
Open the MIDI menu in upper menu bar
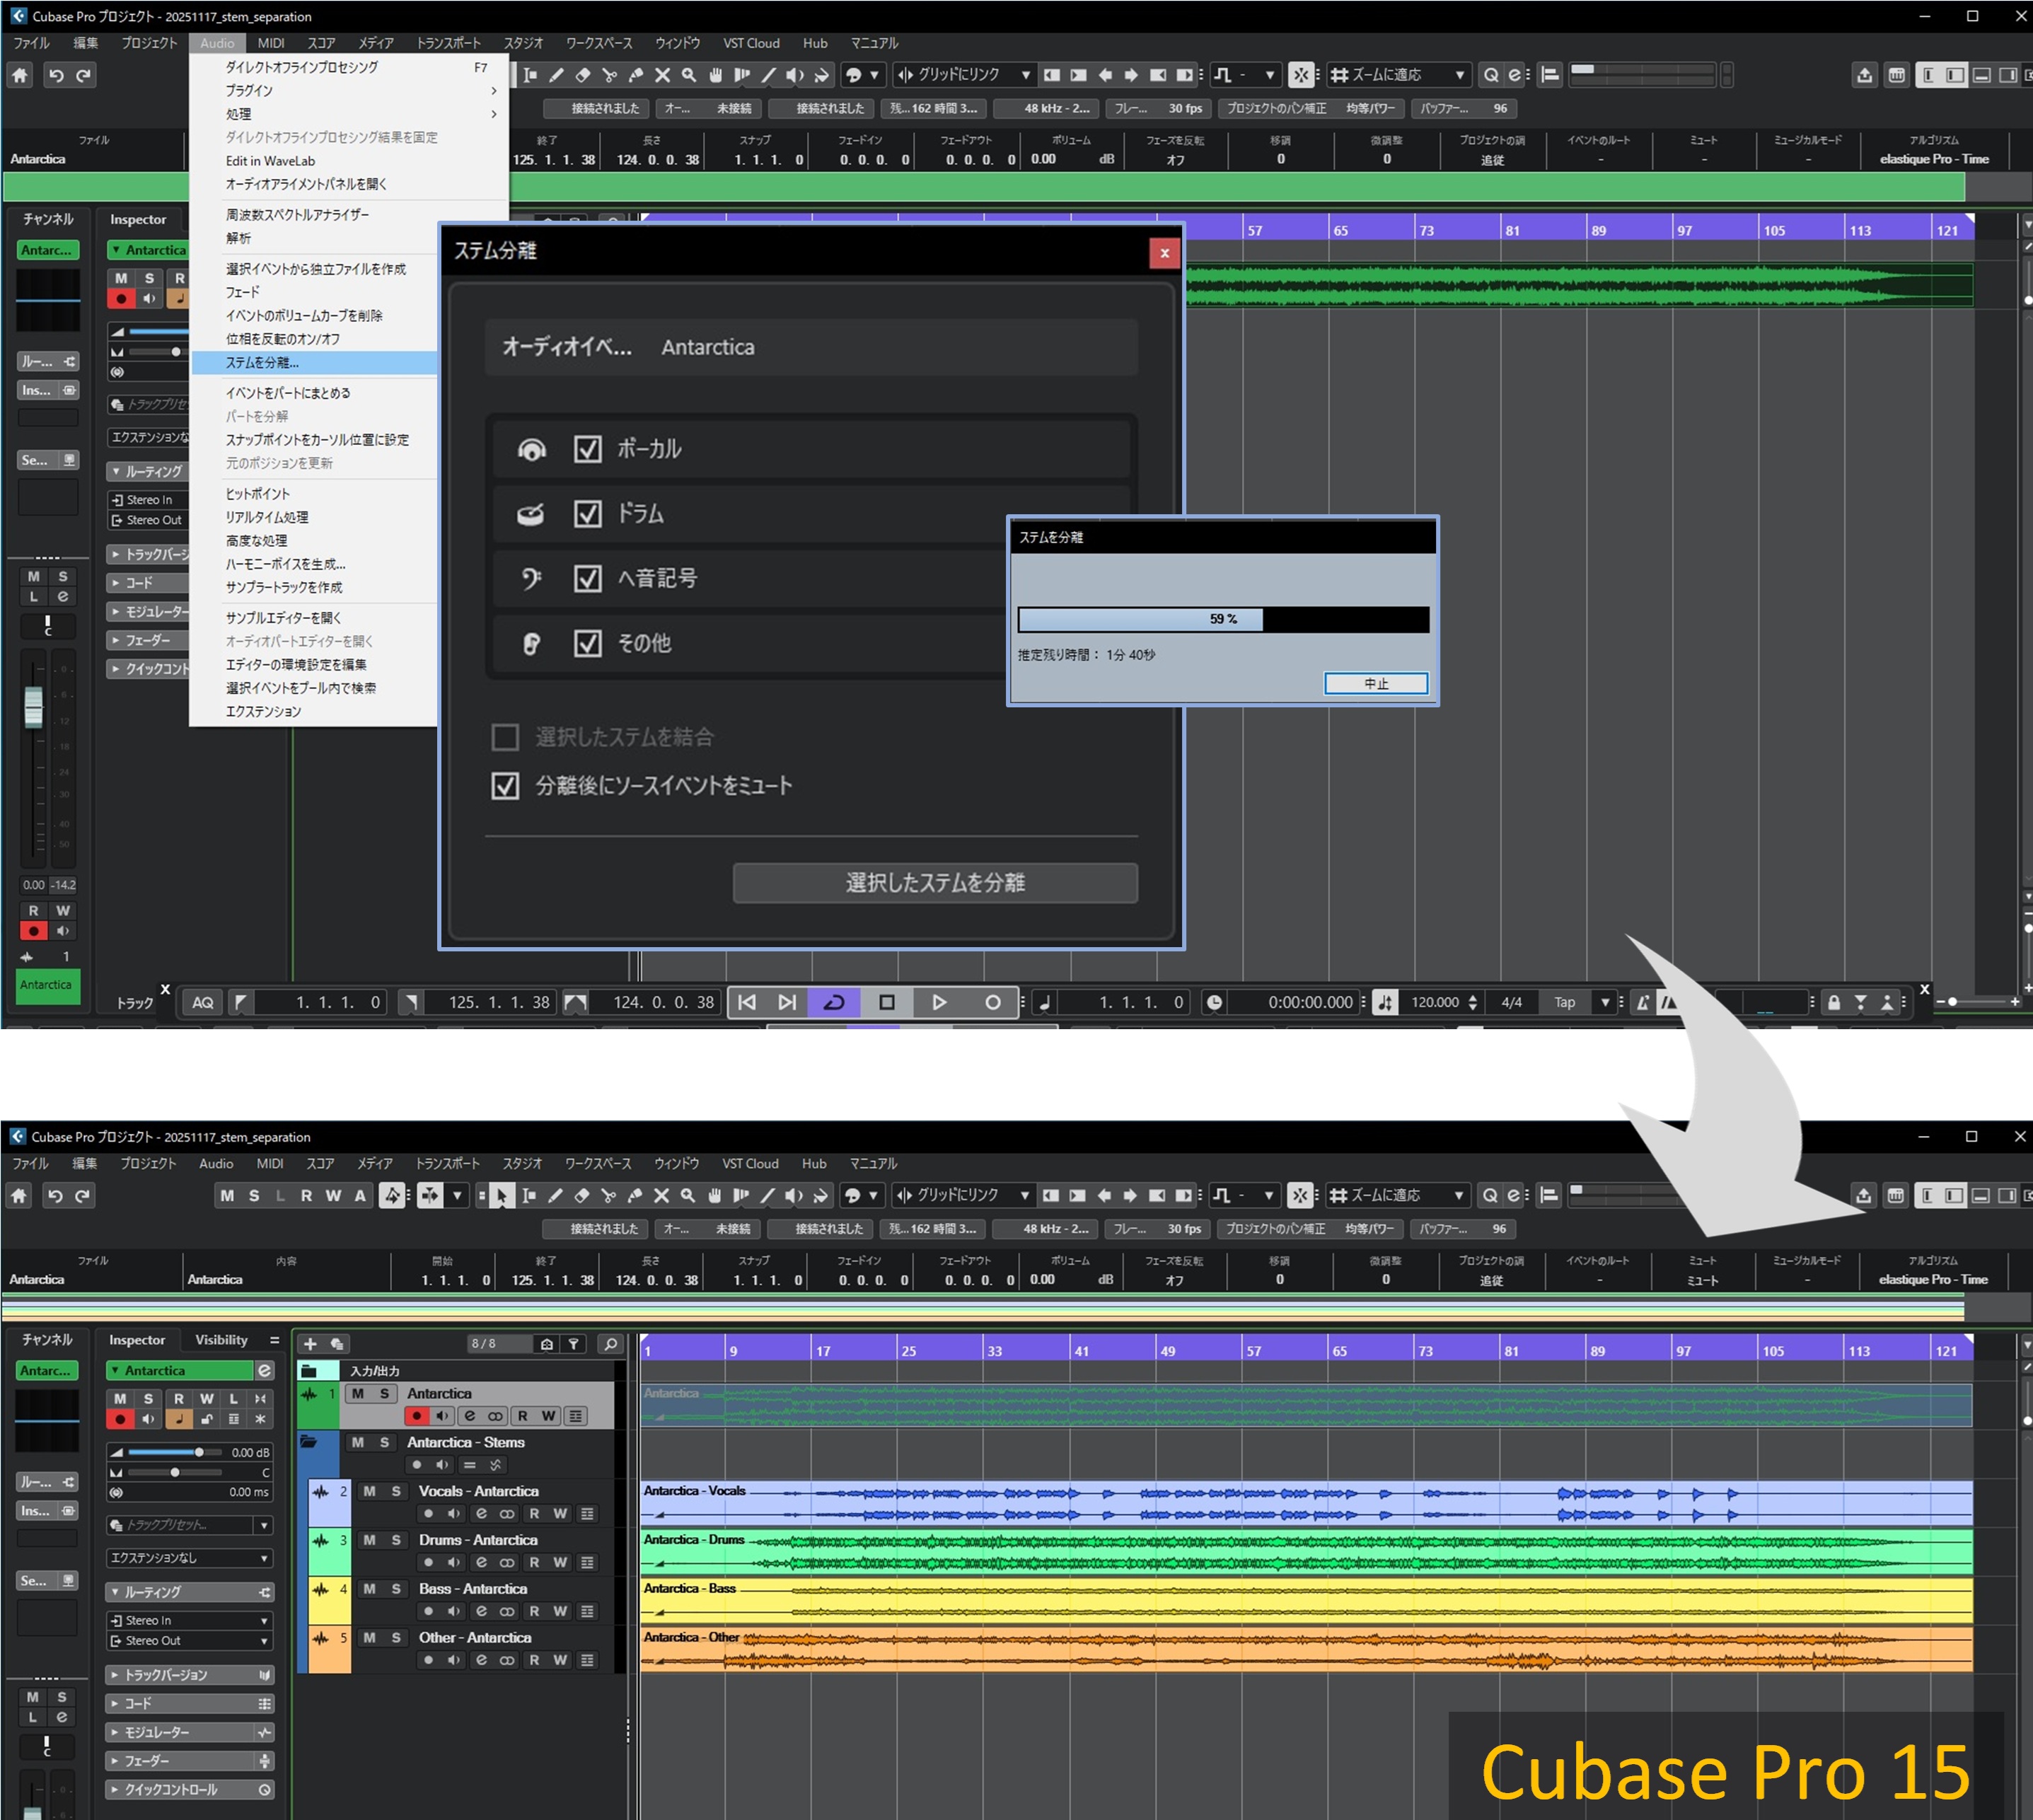click(271, 43)
